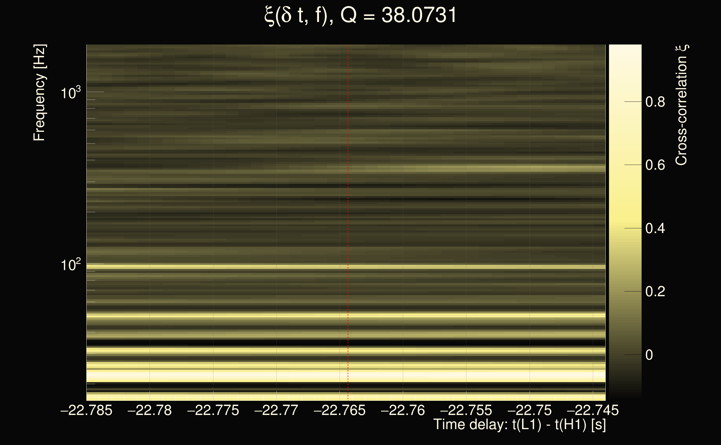
Task: Click the -22.77 time delay tick label
Action: tap(276, 410)
